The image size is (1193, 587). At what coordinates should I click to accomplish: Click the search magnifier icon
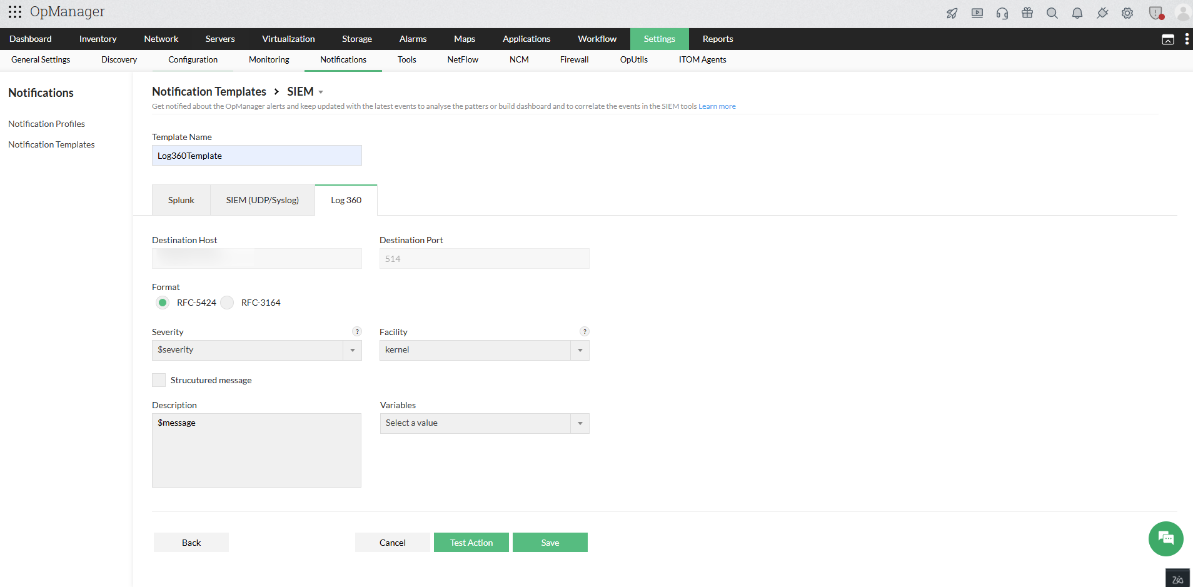1052,13
